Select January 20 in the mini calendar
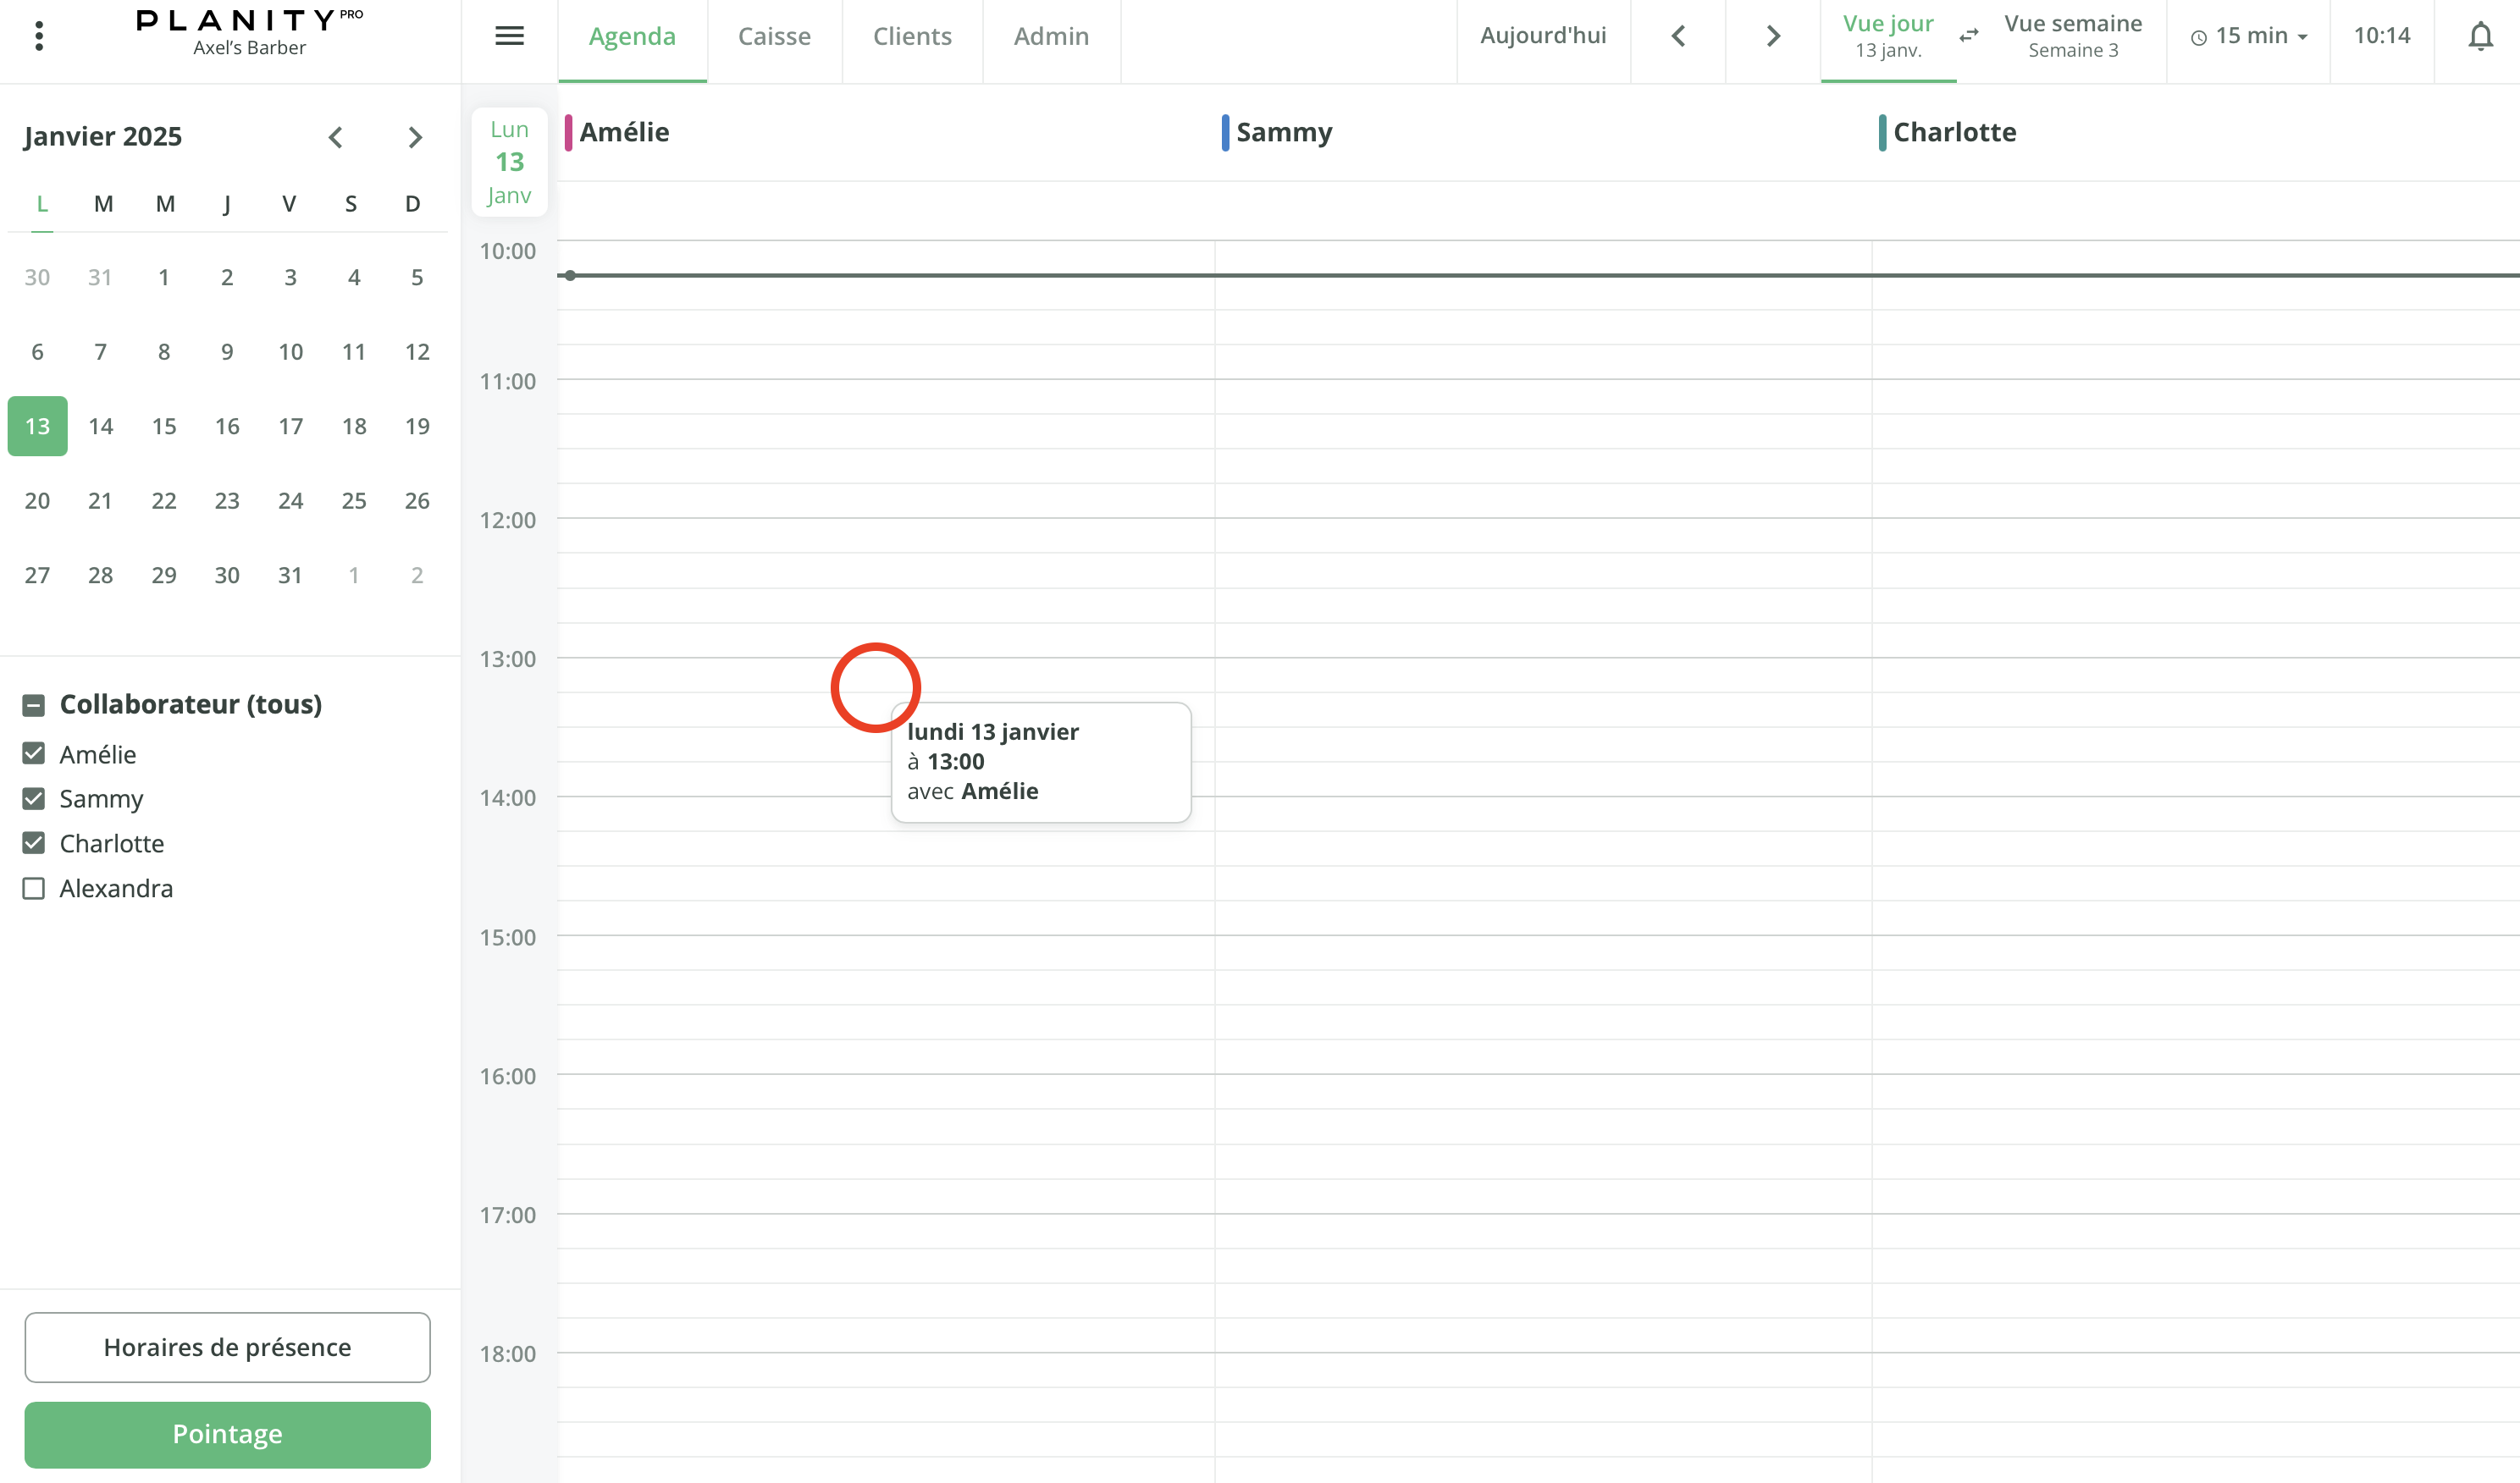2520x1483 pixels. tap(37, 500)
